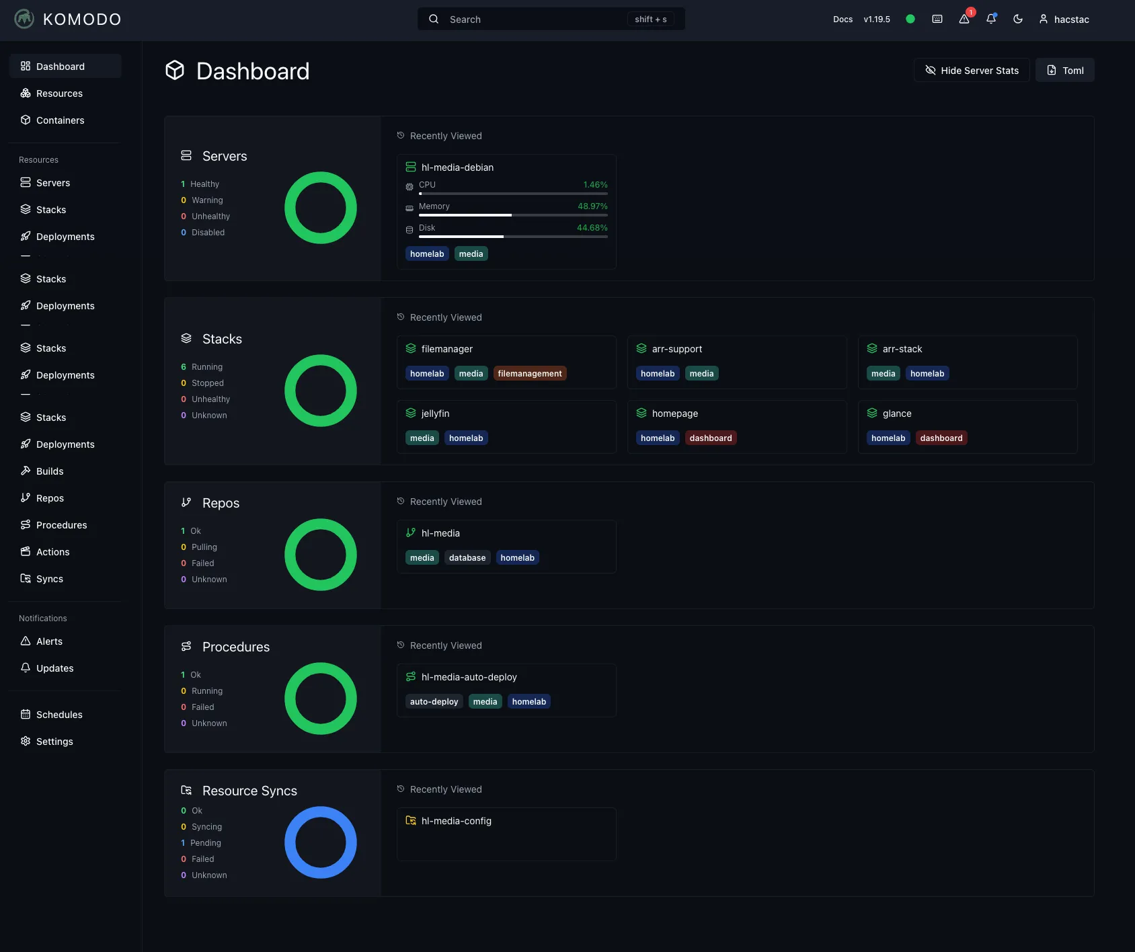Hide the server stats
This screenshot has width=1135, height=952.
[972, 71]
